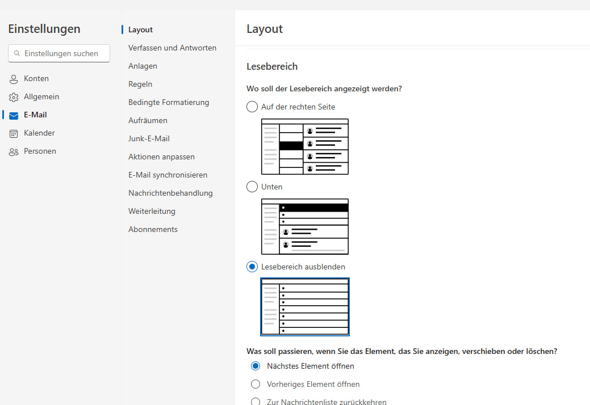The width and height of the screenshot is (590, 405).
Task: Choose Vorheriges Element öffnen option
Action: 256,384
